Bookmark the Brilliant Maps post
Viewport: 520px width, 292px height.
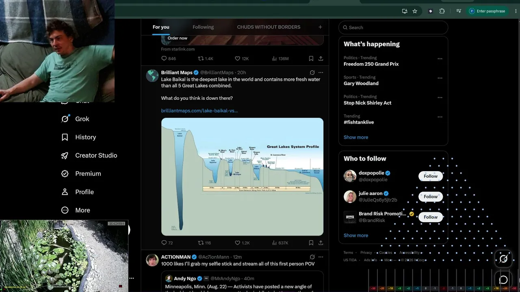(x=311, y=243)
